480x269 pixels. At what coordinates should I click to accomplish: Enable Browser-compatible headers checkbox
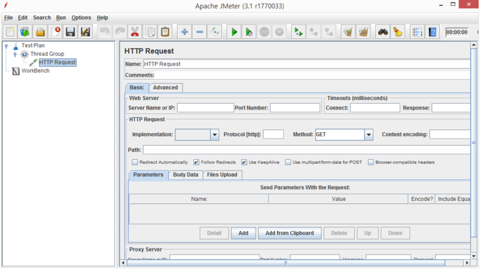(x=371, y=162)
